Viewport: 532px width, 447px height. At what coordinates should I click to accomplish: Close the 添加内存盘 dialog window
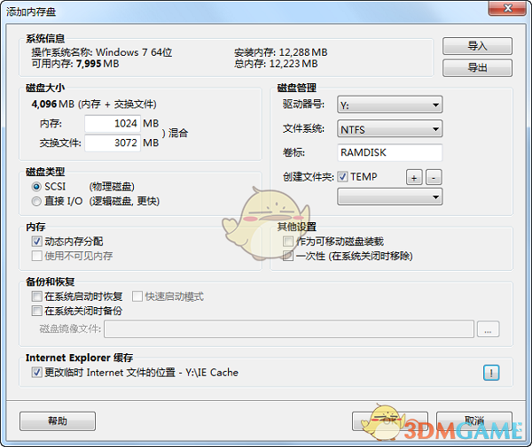point(507,8)
